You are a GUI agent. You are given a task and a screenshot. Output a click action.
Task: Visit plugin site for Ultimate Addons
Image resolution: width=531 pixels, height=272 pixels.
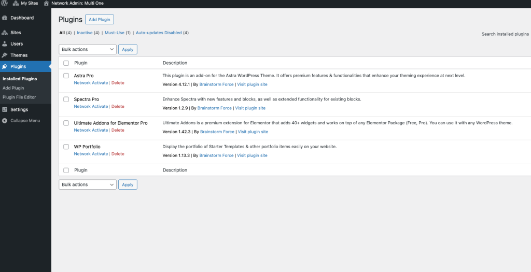[253, 132]
